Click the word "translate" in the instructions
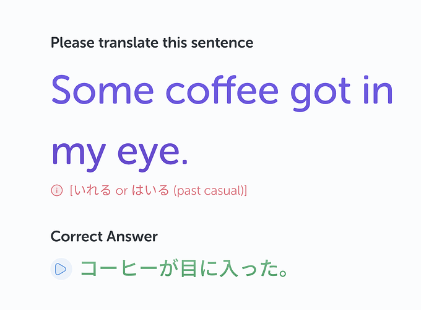The width and height of the screenshot is (421, 310). pyautogui.click(x=126, y=43)
